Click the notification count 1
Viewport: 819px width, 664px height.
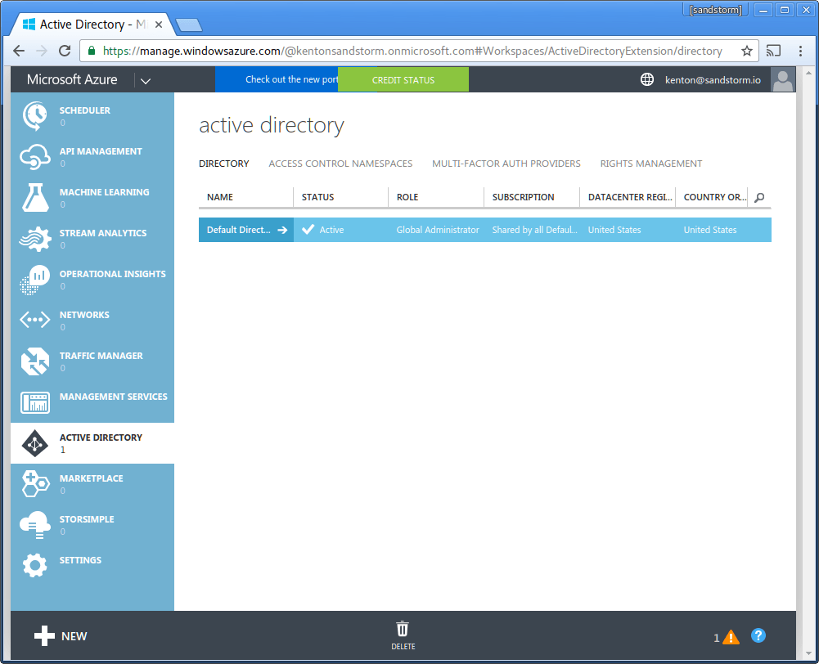pos(717,638)
